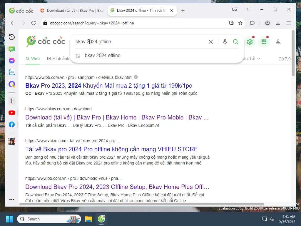The height and width of the screenshot is (226, 301).
Task: Click the Coc Coc taskbar icon
Action: click(101, 219)
